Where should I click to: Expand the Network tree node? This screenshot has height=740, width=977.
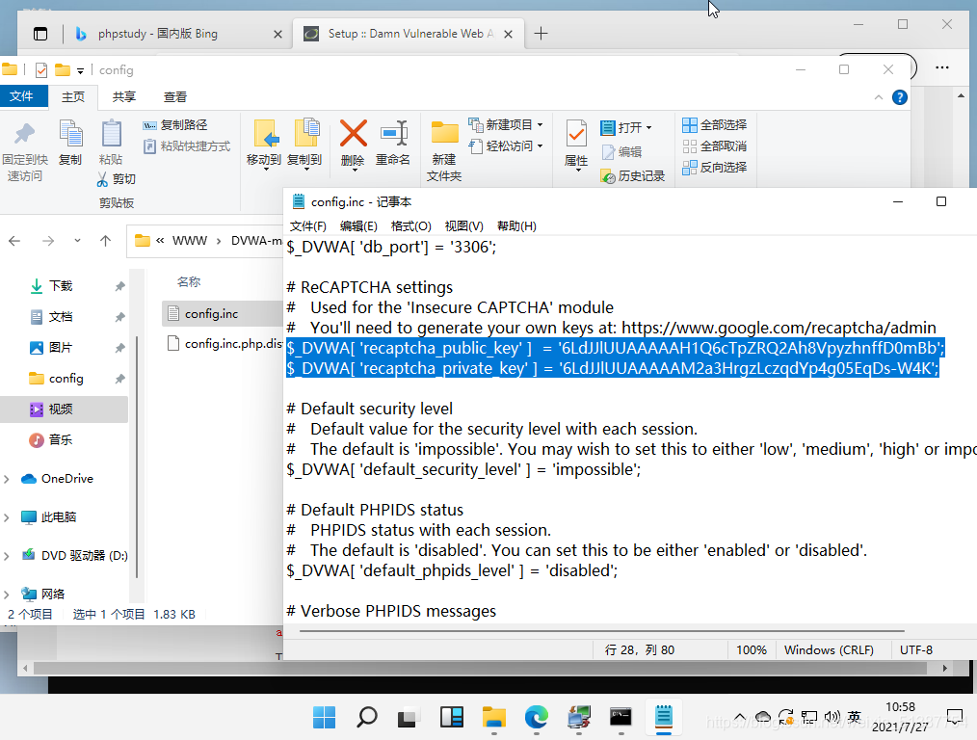[7, 595]
